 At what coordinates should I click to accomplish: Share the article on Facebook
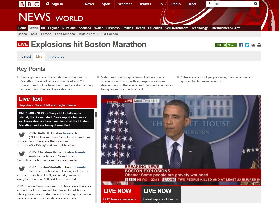(x=241, y=45)
